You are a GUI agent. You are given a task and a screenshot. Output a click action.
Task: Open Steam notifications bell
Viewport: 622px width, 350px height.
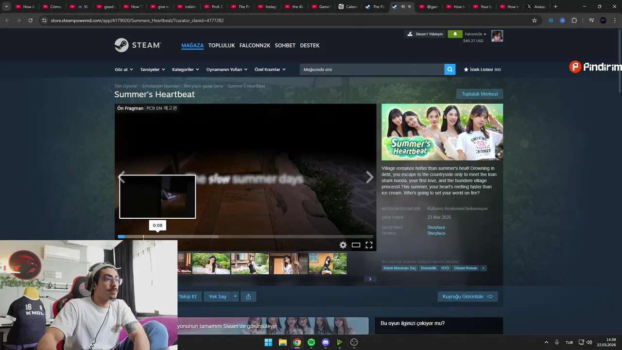[x=455, y=34]
